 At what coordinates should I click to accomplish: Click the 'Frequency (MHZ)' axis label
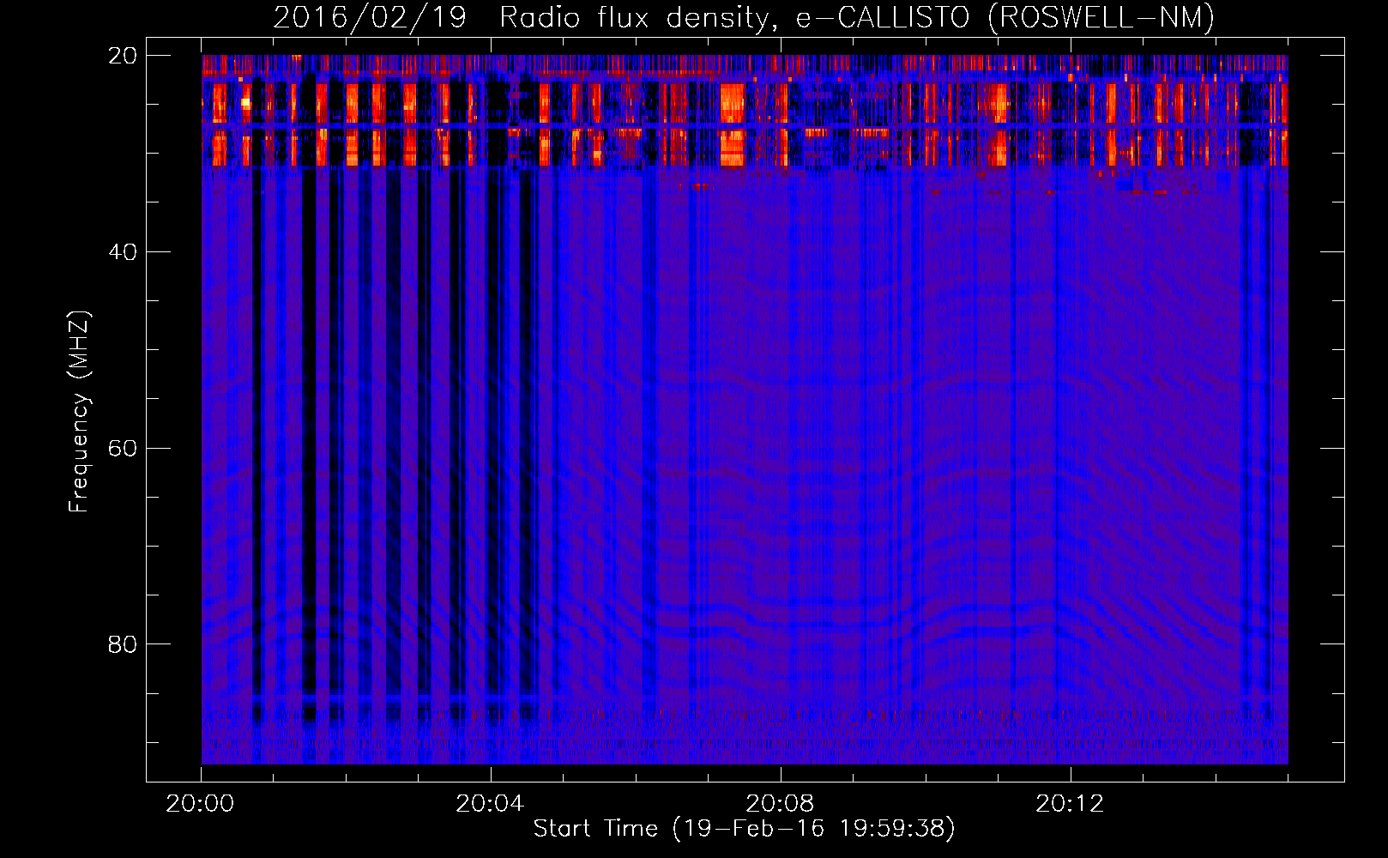pos(78,412)
